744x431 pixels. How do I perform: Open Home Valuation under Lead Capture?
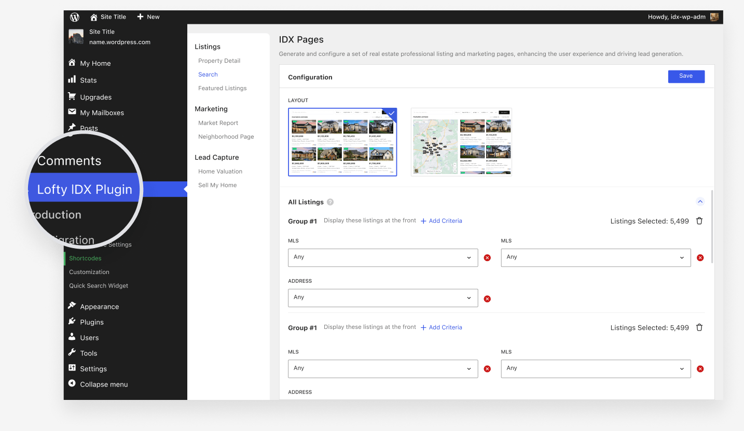coord(221,171)
